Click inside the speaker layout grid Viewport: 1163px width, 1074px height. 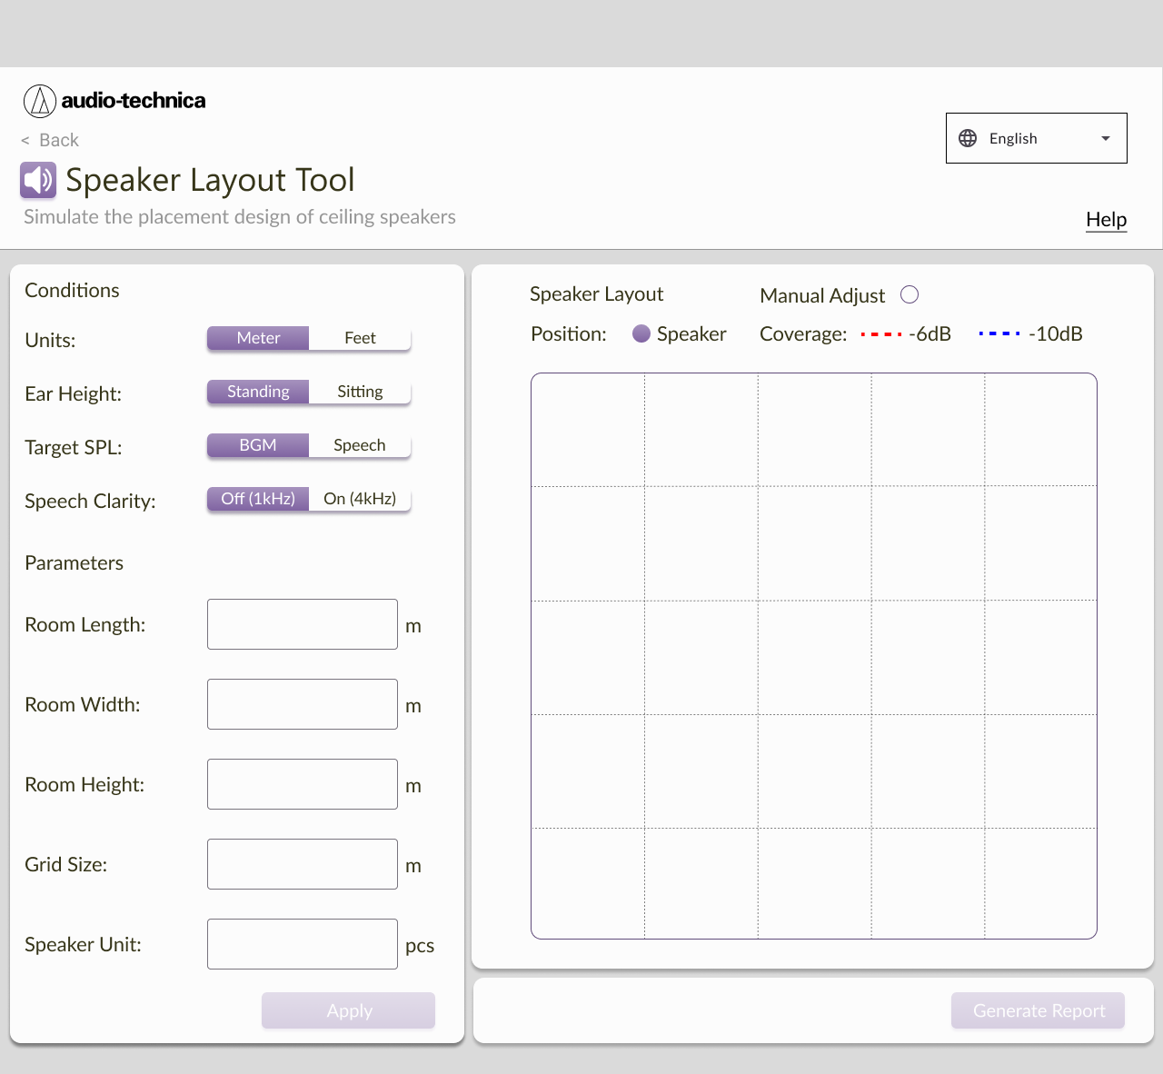tap(813, 654)
